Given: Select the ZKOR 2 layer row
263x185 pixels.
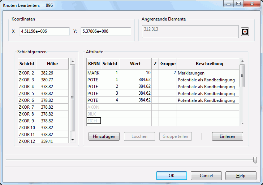Looking at the screenshot, I should coord(26,73).
